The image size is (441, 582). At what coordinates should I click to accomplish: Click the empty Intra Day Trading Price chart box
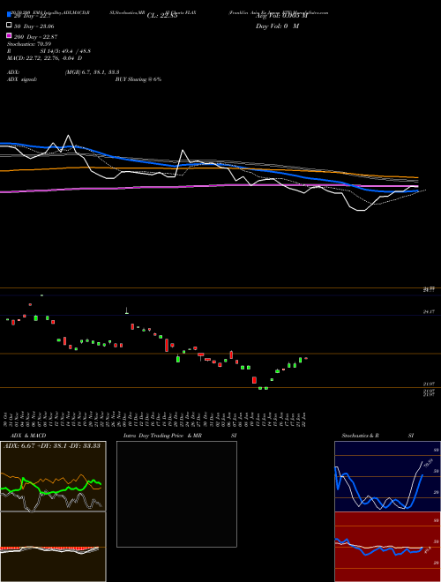[x=176, y=494]
